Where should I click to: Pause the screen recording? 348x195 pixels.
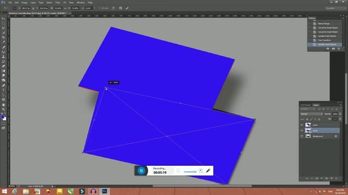point(141,171)
